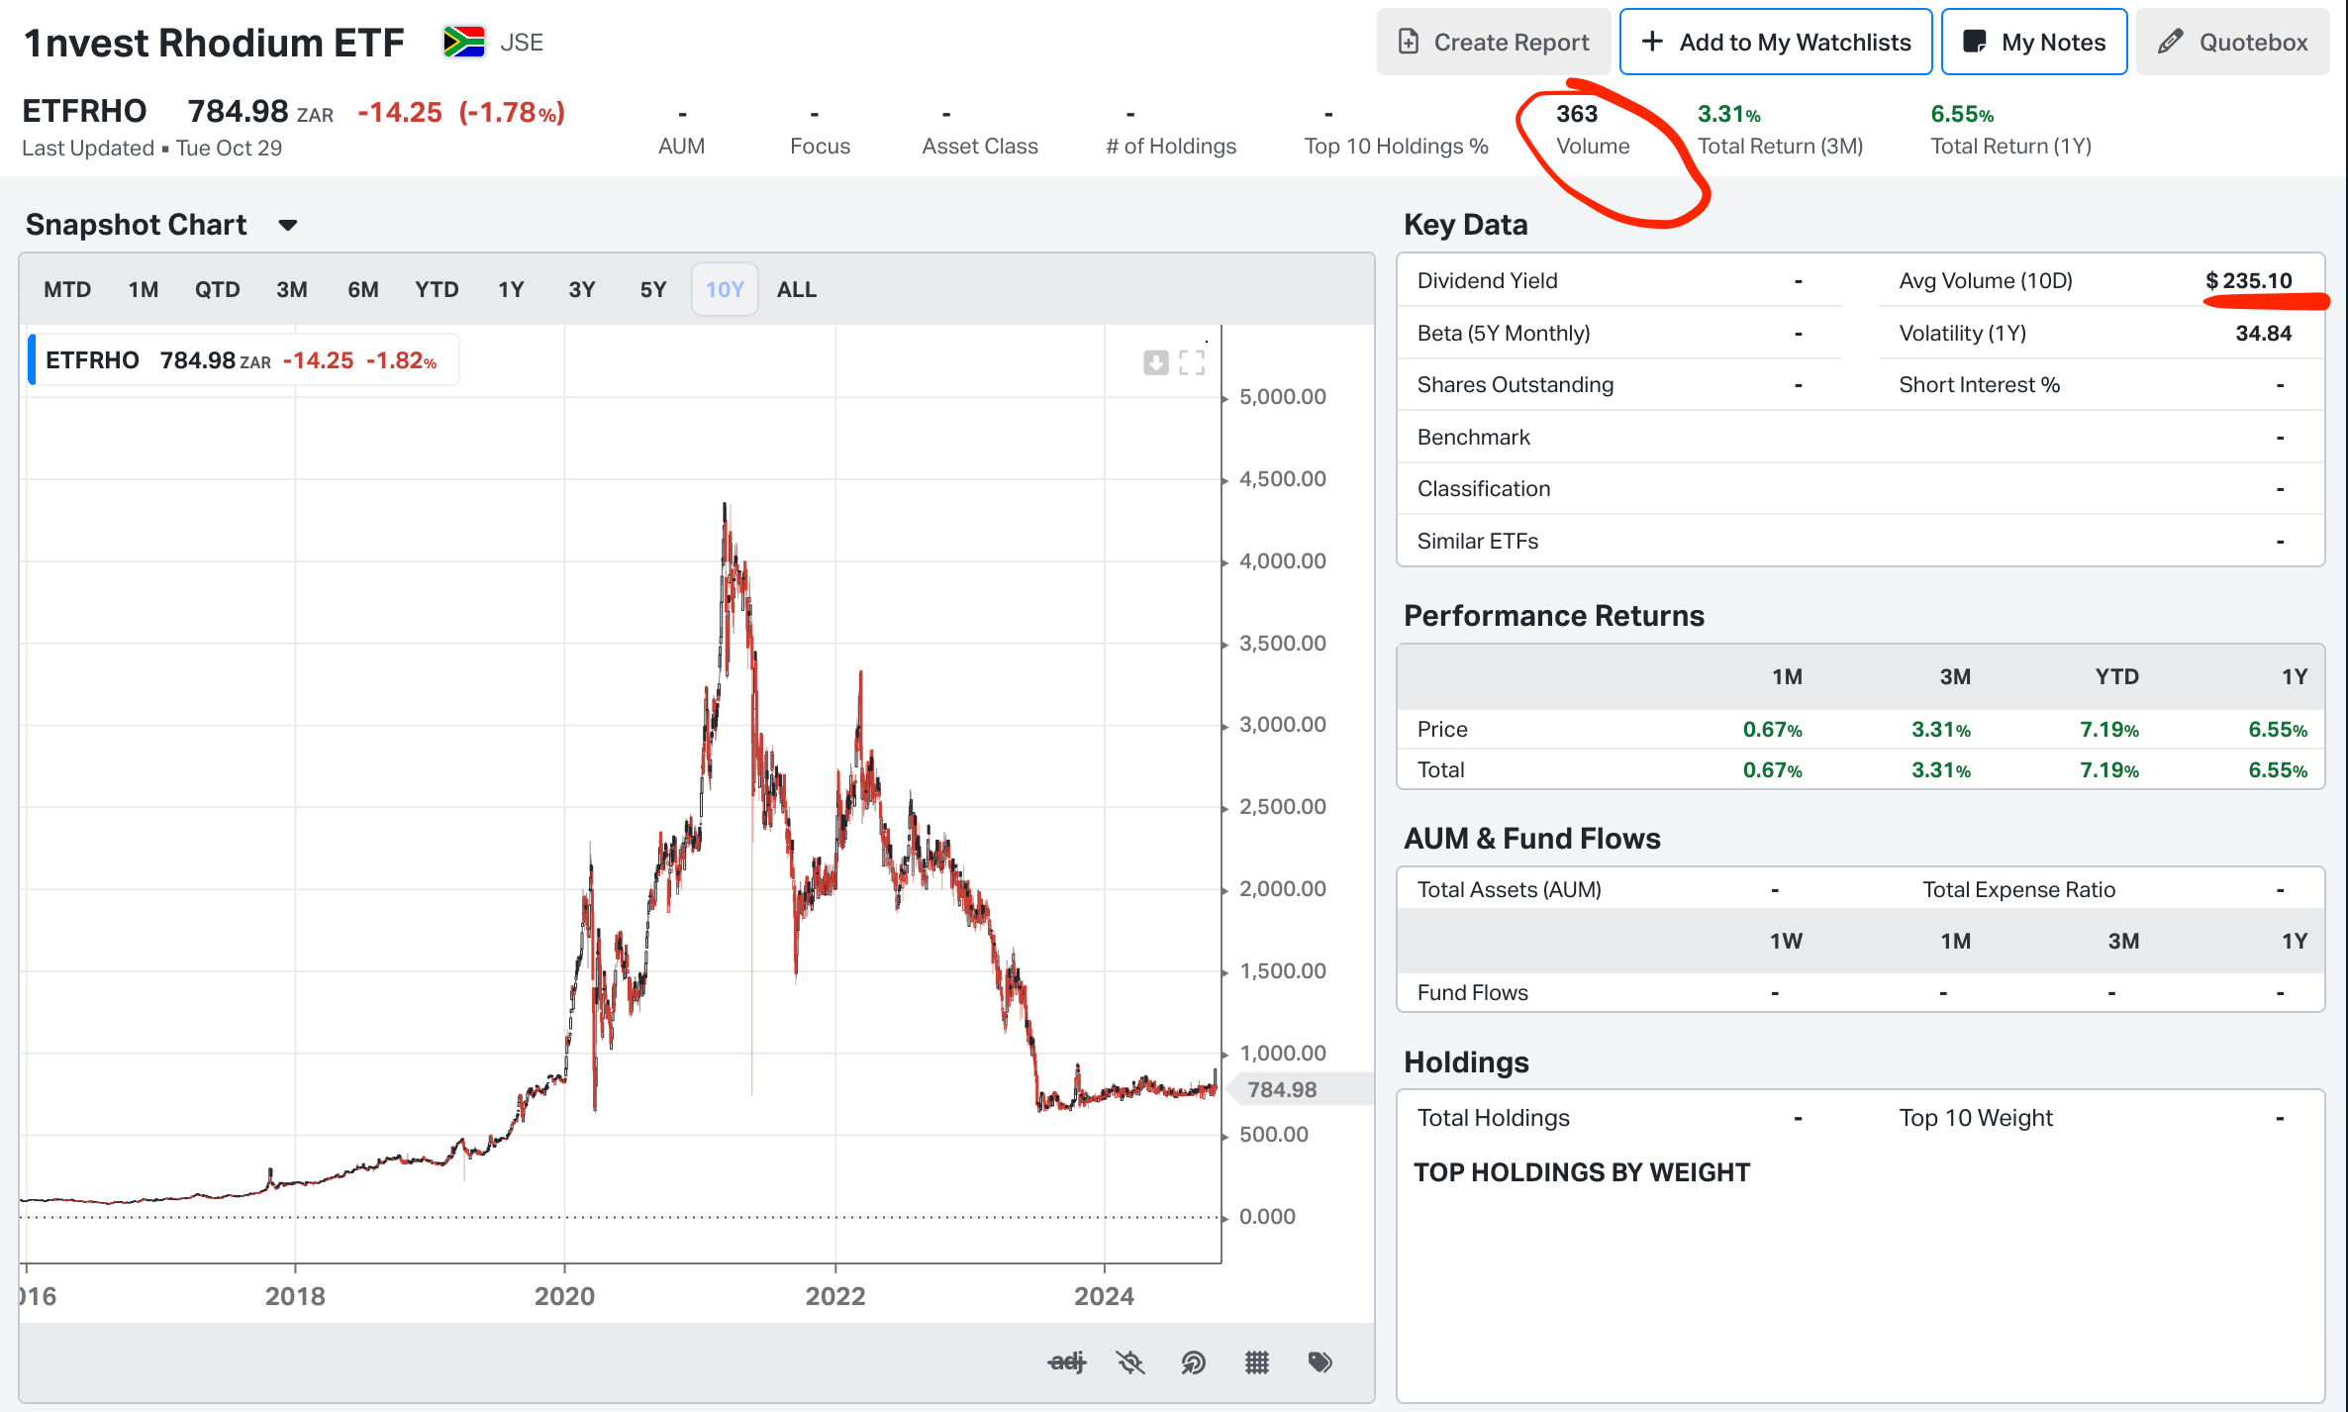Select the 3Y time range

coord(581,289)
